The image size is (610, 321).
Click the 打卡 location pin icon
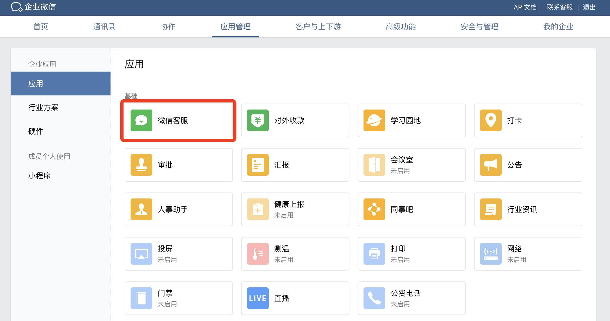click(x=491, y=120)
